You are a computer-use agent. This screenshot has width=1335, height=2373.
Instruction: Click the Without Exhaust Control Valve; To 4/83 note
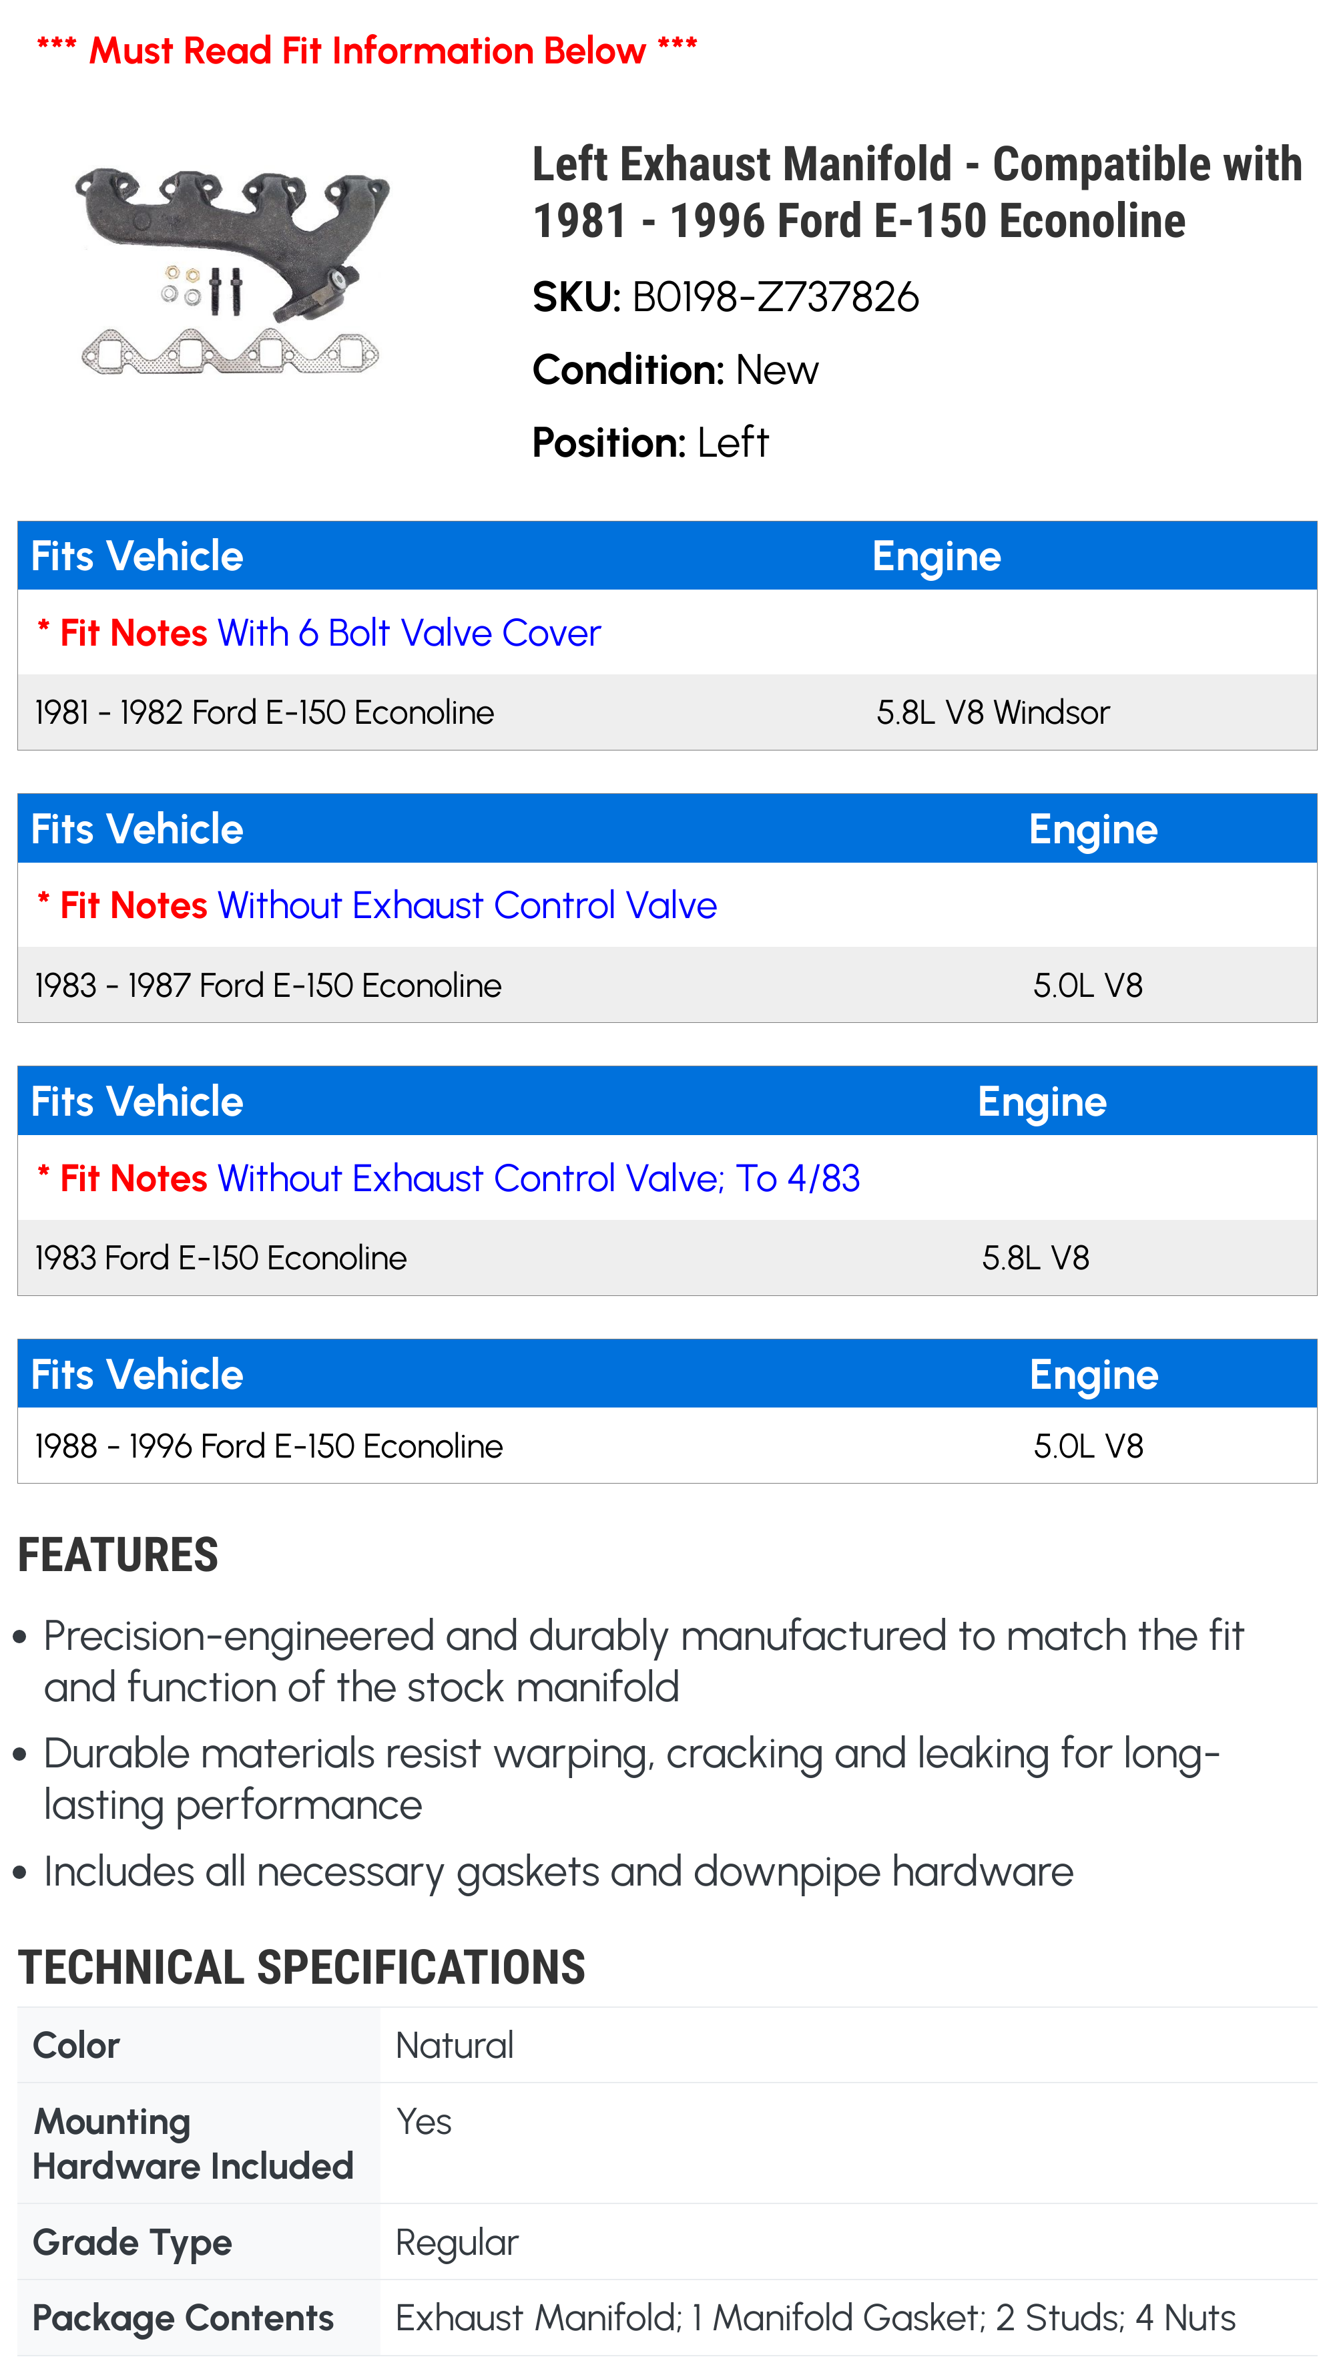click(539, 1179)
